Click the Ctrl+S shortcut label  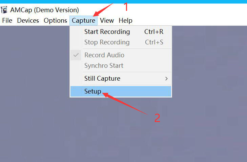[154, 42]
